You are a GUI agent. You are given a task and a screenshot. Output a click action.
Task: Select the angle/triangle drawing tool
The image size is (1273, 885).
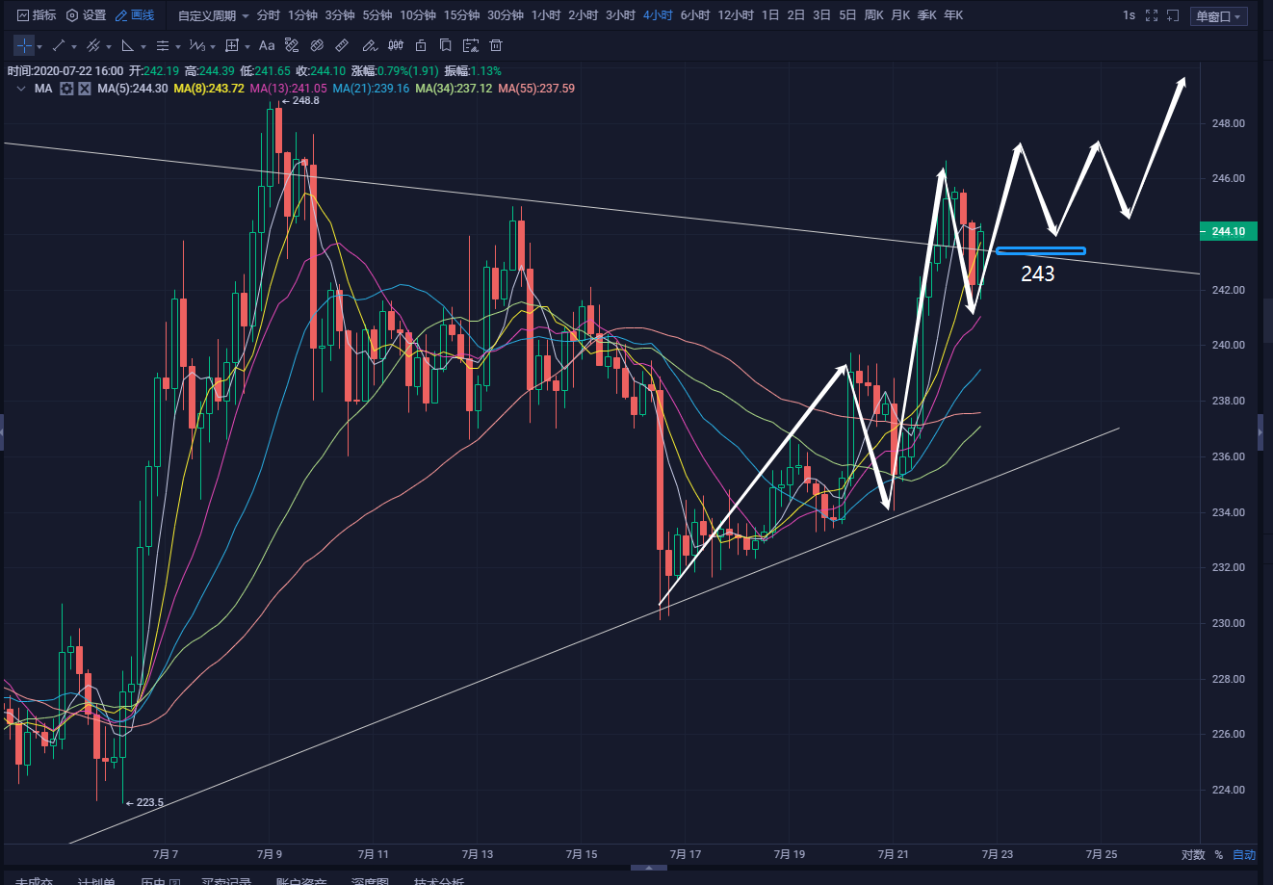(127, 45)
